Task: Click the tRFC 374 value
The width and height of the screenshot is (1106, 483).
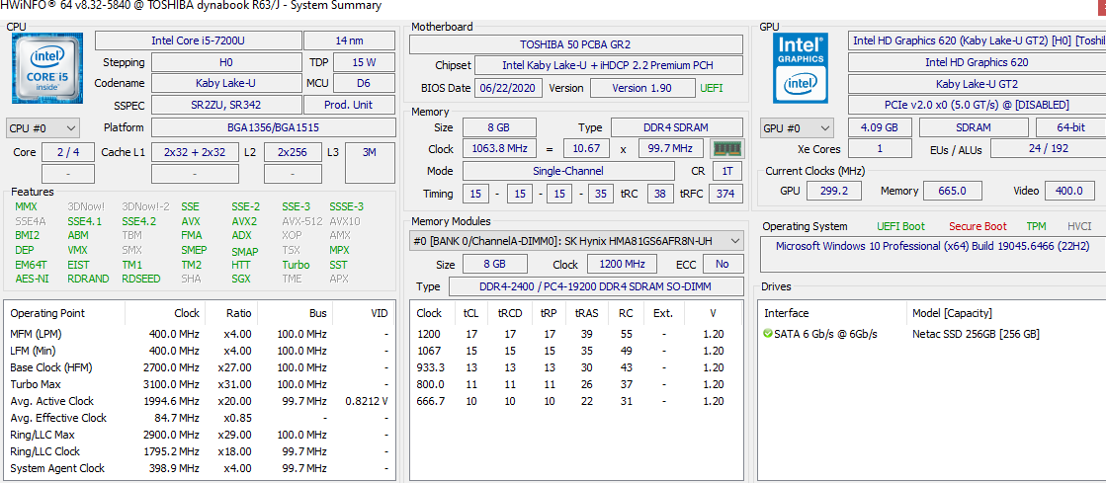Action: click(724, 194)
